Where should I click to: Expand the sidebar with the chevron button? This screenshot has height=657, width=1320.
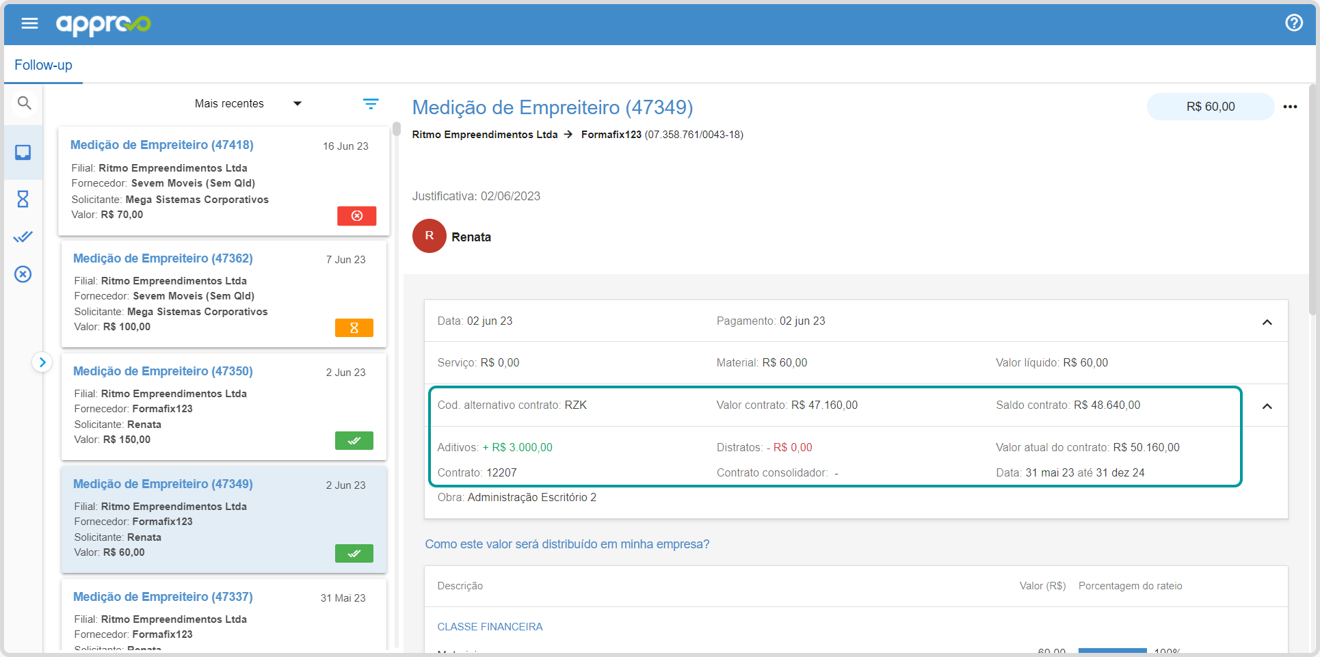click(42, 362)
